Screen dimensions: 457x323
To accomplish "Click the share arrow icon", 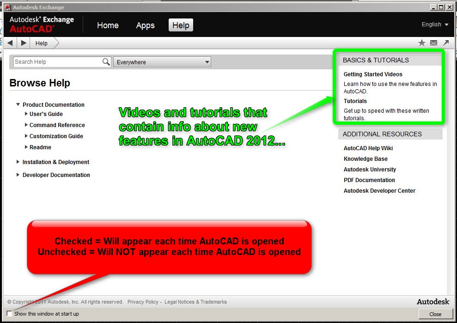I will point(445,43).
